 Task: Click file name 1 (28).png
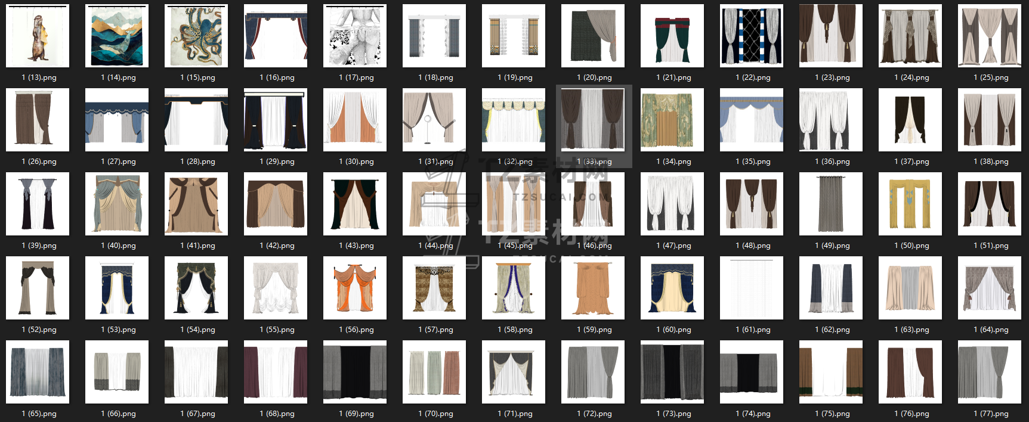[x=197, y=162]
